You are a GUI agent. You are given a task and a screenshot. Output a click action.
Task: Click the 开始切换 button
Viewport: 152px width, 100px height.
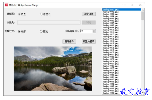(89, 14)
